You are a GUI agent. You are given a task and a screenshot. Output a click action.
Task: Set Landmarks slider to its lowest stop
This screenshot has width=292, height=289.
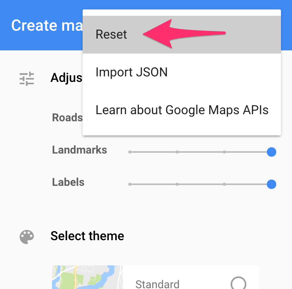130,152
